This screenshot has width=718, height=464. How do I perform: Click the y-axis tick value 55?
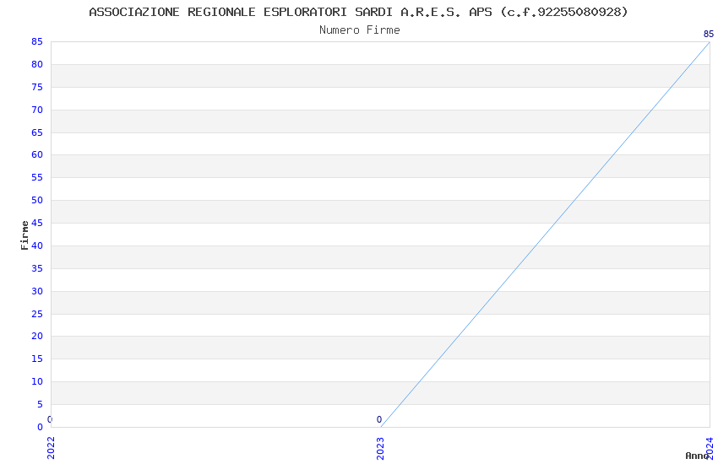point(37,177)
